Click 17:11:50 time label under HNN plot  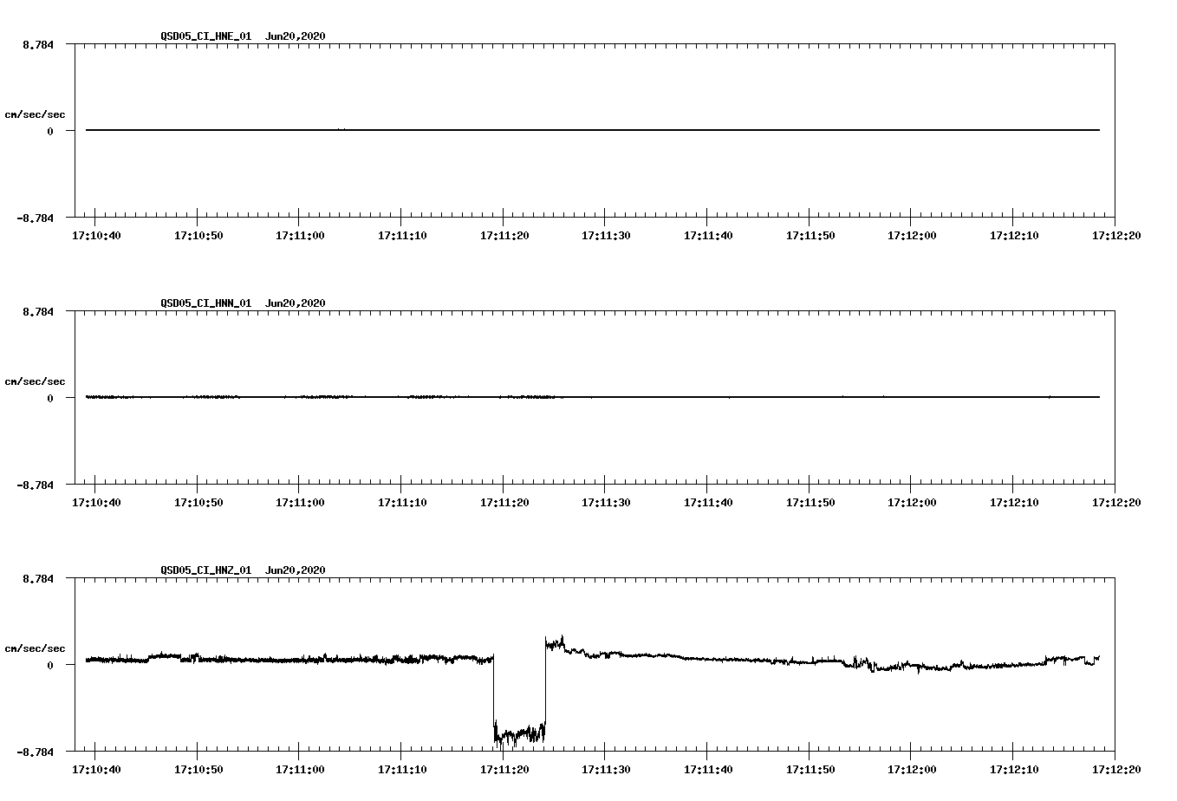[x=810, y=502]
